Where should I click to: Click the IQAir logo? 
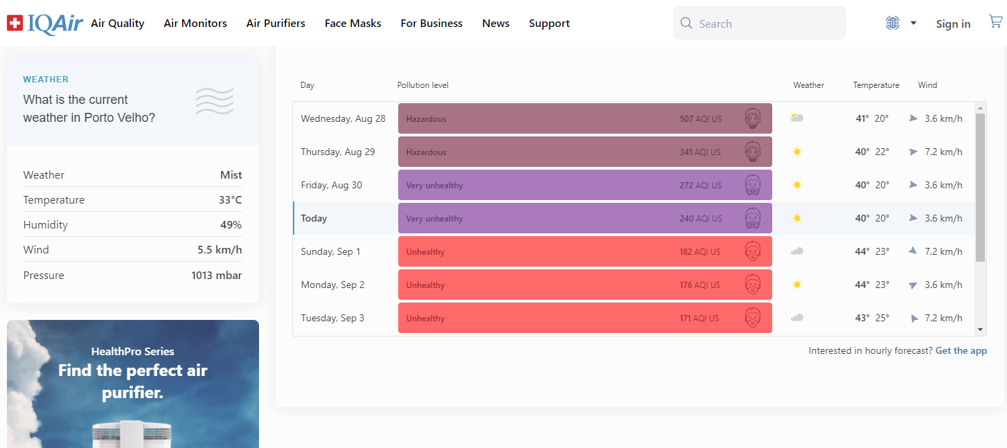(46, 24)
